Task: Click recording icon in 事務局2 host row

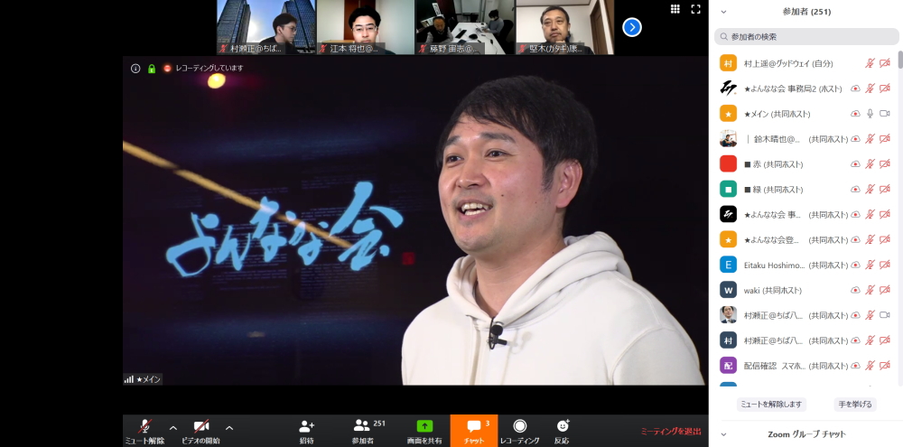Action: coord(855,88)
